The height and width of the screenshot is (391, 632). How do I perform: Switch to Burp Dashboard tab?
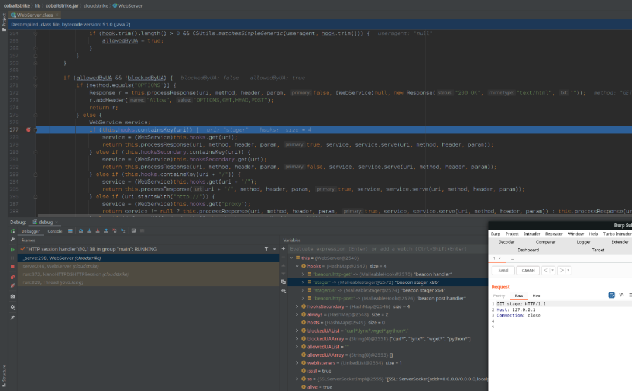(x=528, y=250)
